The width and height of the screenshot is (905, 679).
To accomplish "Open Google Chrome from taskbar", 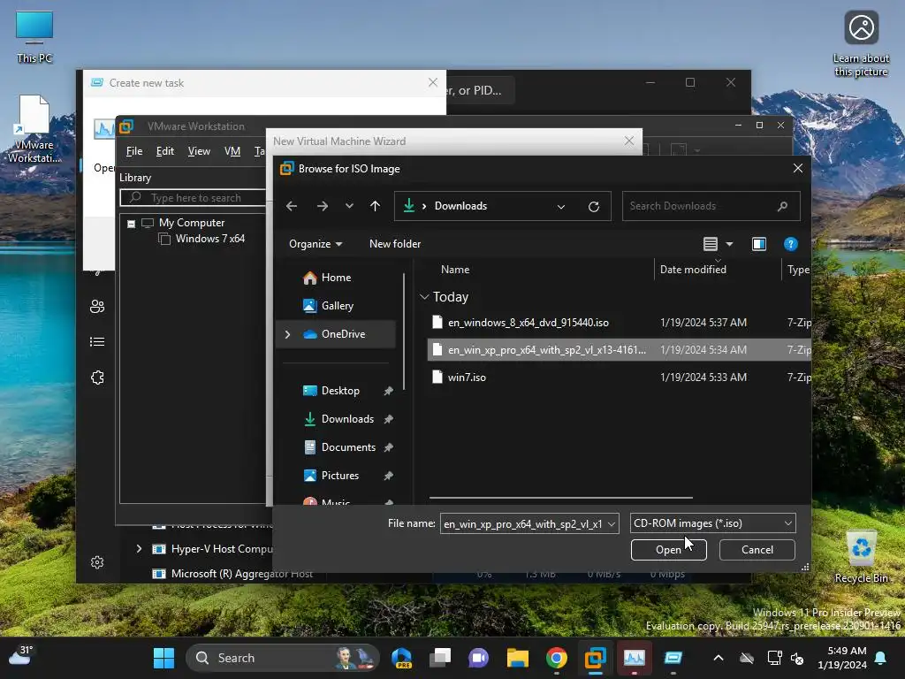I will point(557,658).
